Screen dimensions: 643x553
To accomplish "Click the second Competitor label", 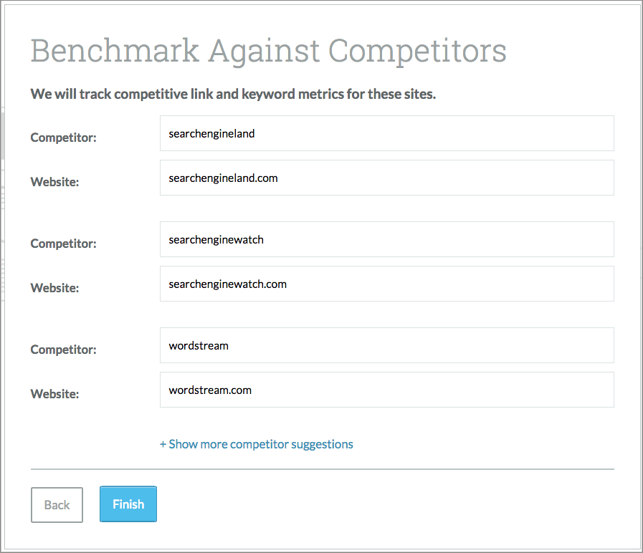I will (63, 244).
